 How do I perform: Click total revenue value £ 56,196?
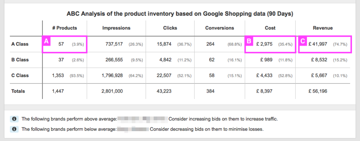tap(318, 91)
